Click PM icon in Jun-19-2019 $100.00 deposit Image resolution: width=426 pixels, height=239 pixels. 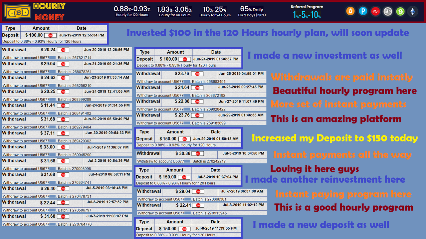click(x=50, y=35)
